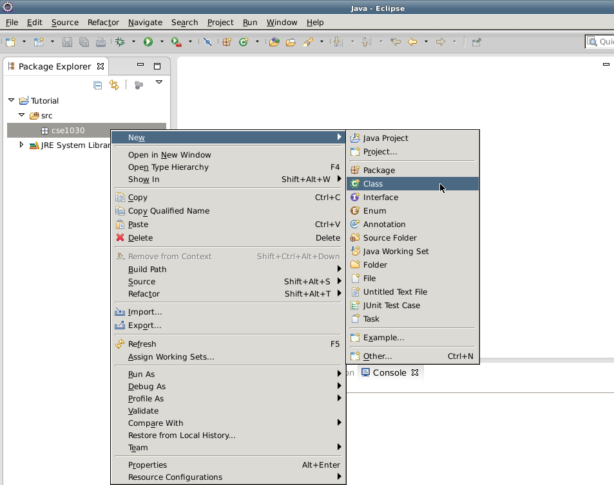Select Import... in the context menu
This screenshot has height=485, width=614.
[228, 312]
